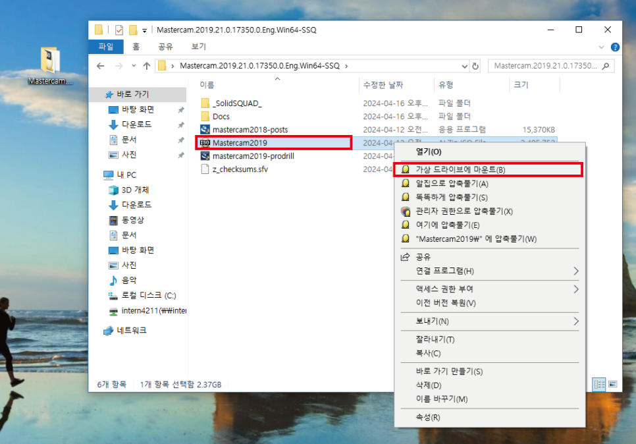636x444 pixels.
Task: Click the properties quick access icon
Action: (x=119, y=30)
